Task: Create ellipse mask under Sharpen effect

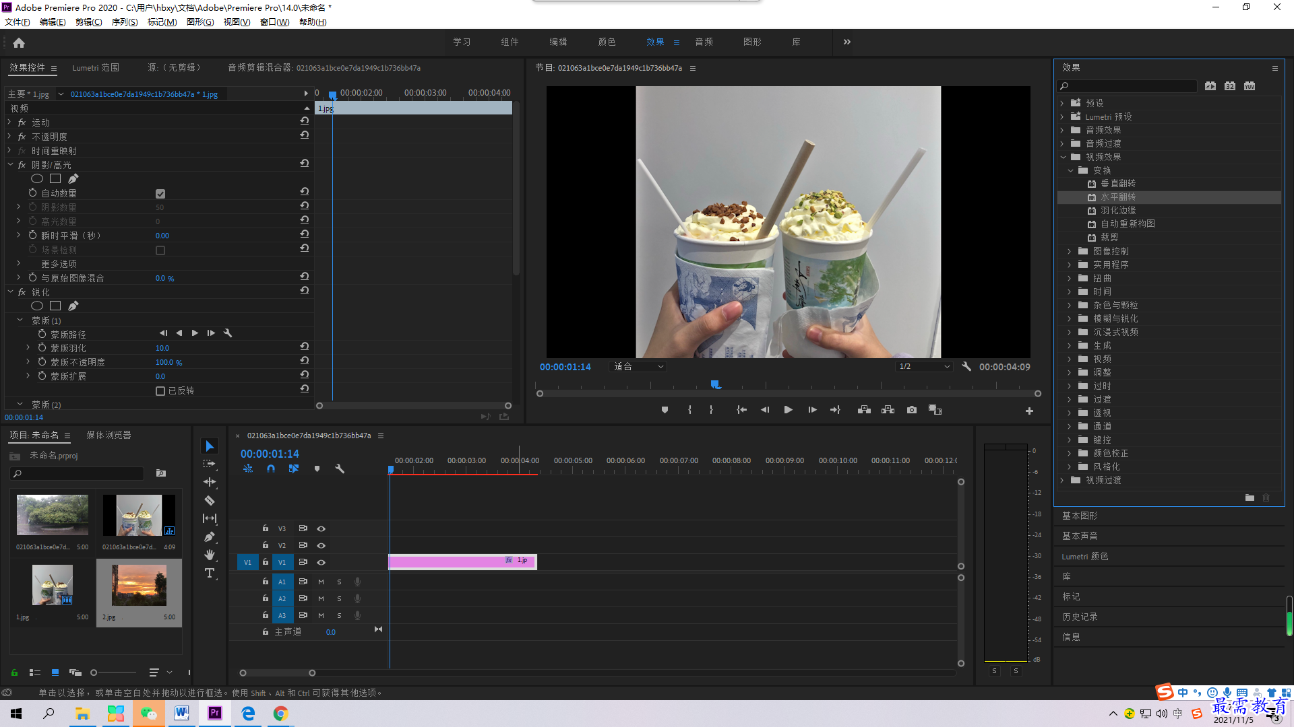Action: pos(37,306)
